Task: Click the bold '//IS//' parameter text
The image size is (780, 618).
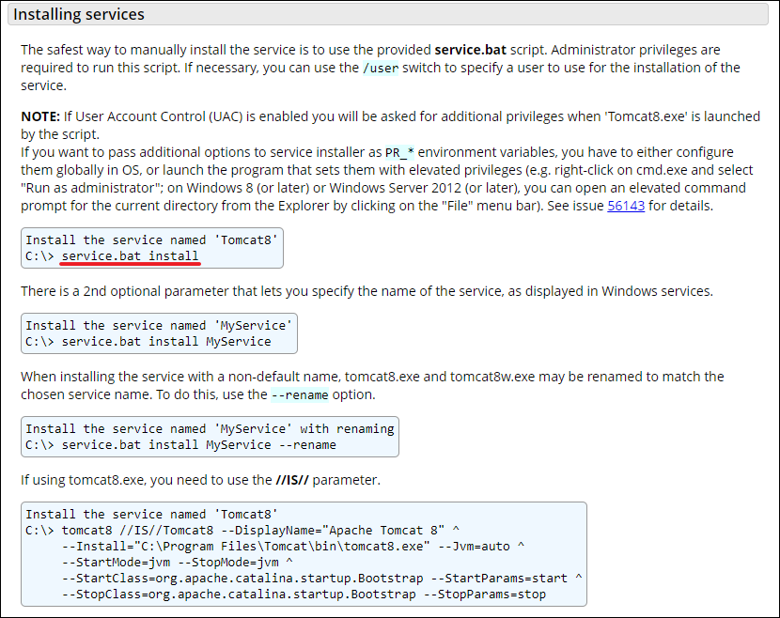Action: pyautogui.click(x=292, y=480)
